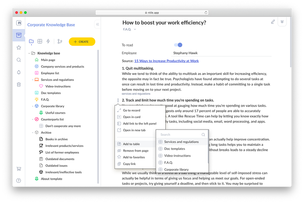Click the block drag handle dots icon

tap(118, 100)
